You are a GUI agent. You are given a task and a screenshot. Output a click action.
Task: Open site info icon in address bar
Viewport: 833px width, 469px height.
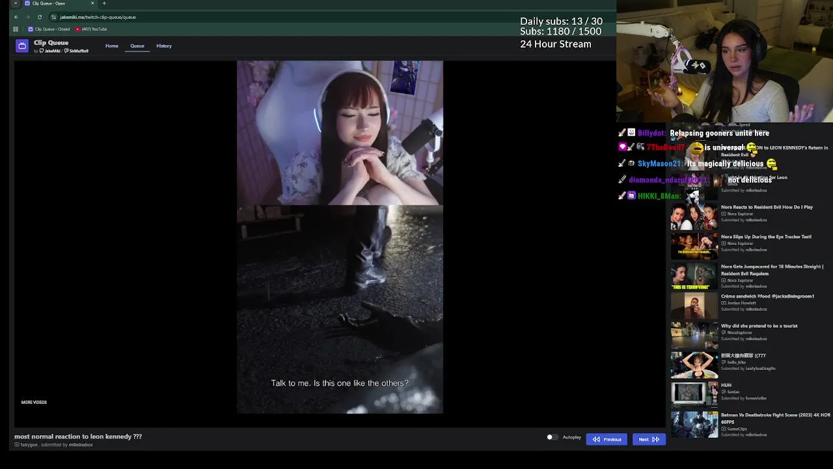pyautogui.click(x=54, y=17)
